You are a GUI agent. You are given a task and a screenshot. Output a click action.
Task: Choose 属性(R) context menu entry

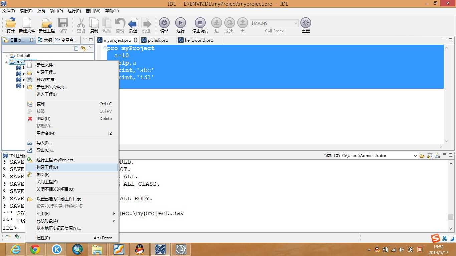72,238
